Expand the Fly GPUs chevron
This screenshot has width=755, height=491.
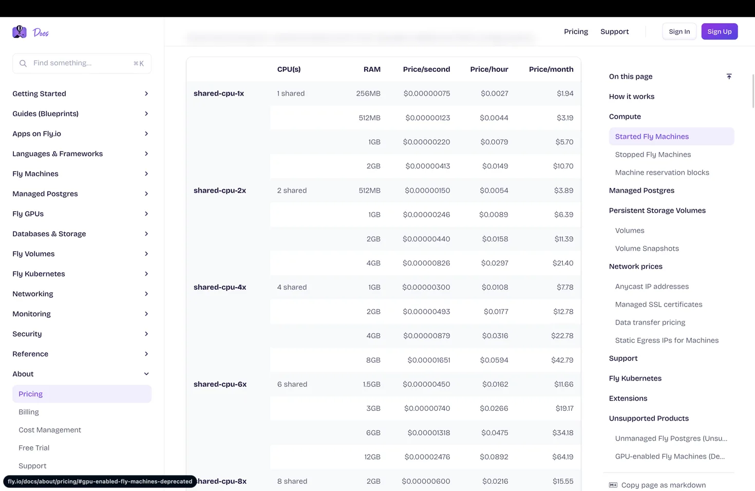pyautogui.click(x=146, y=214)
